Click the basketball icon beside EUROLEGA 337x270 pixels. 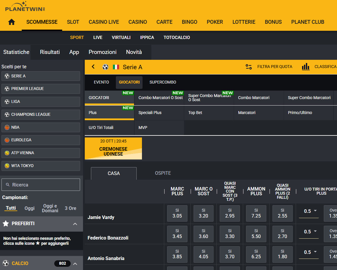click(7, 140)
